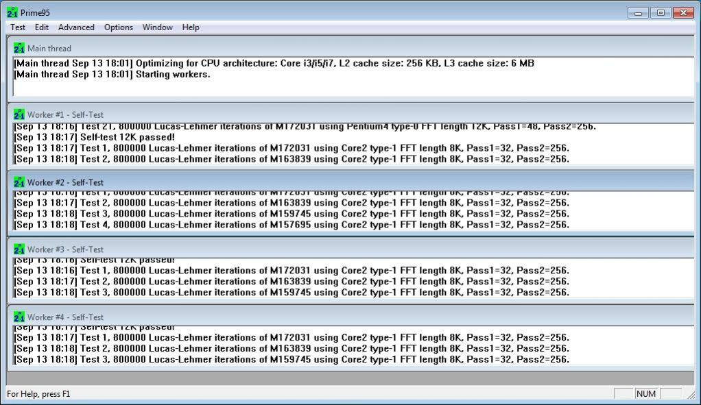
Task: Minimize the Prime95 window
Action: (x=638, y=13)
